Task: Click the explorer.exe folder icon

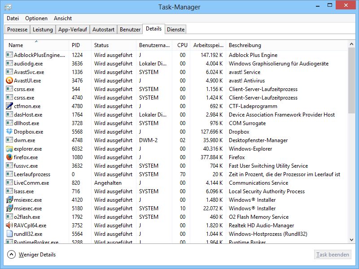Action: (x=9, y=149)
